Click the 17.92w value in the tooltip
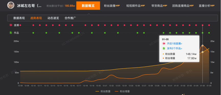Image resolution: width=221 pixels, height=95 pixels. click(x=192, y=58)
